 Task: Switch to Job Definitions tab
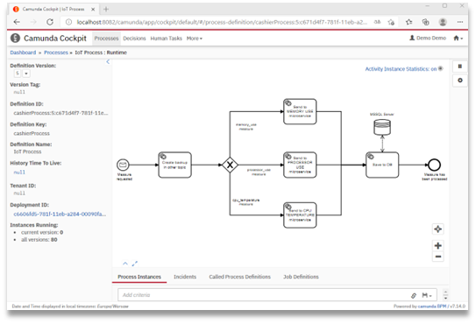pyautogui.click(x=301, y=277)
